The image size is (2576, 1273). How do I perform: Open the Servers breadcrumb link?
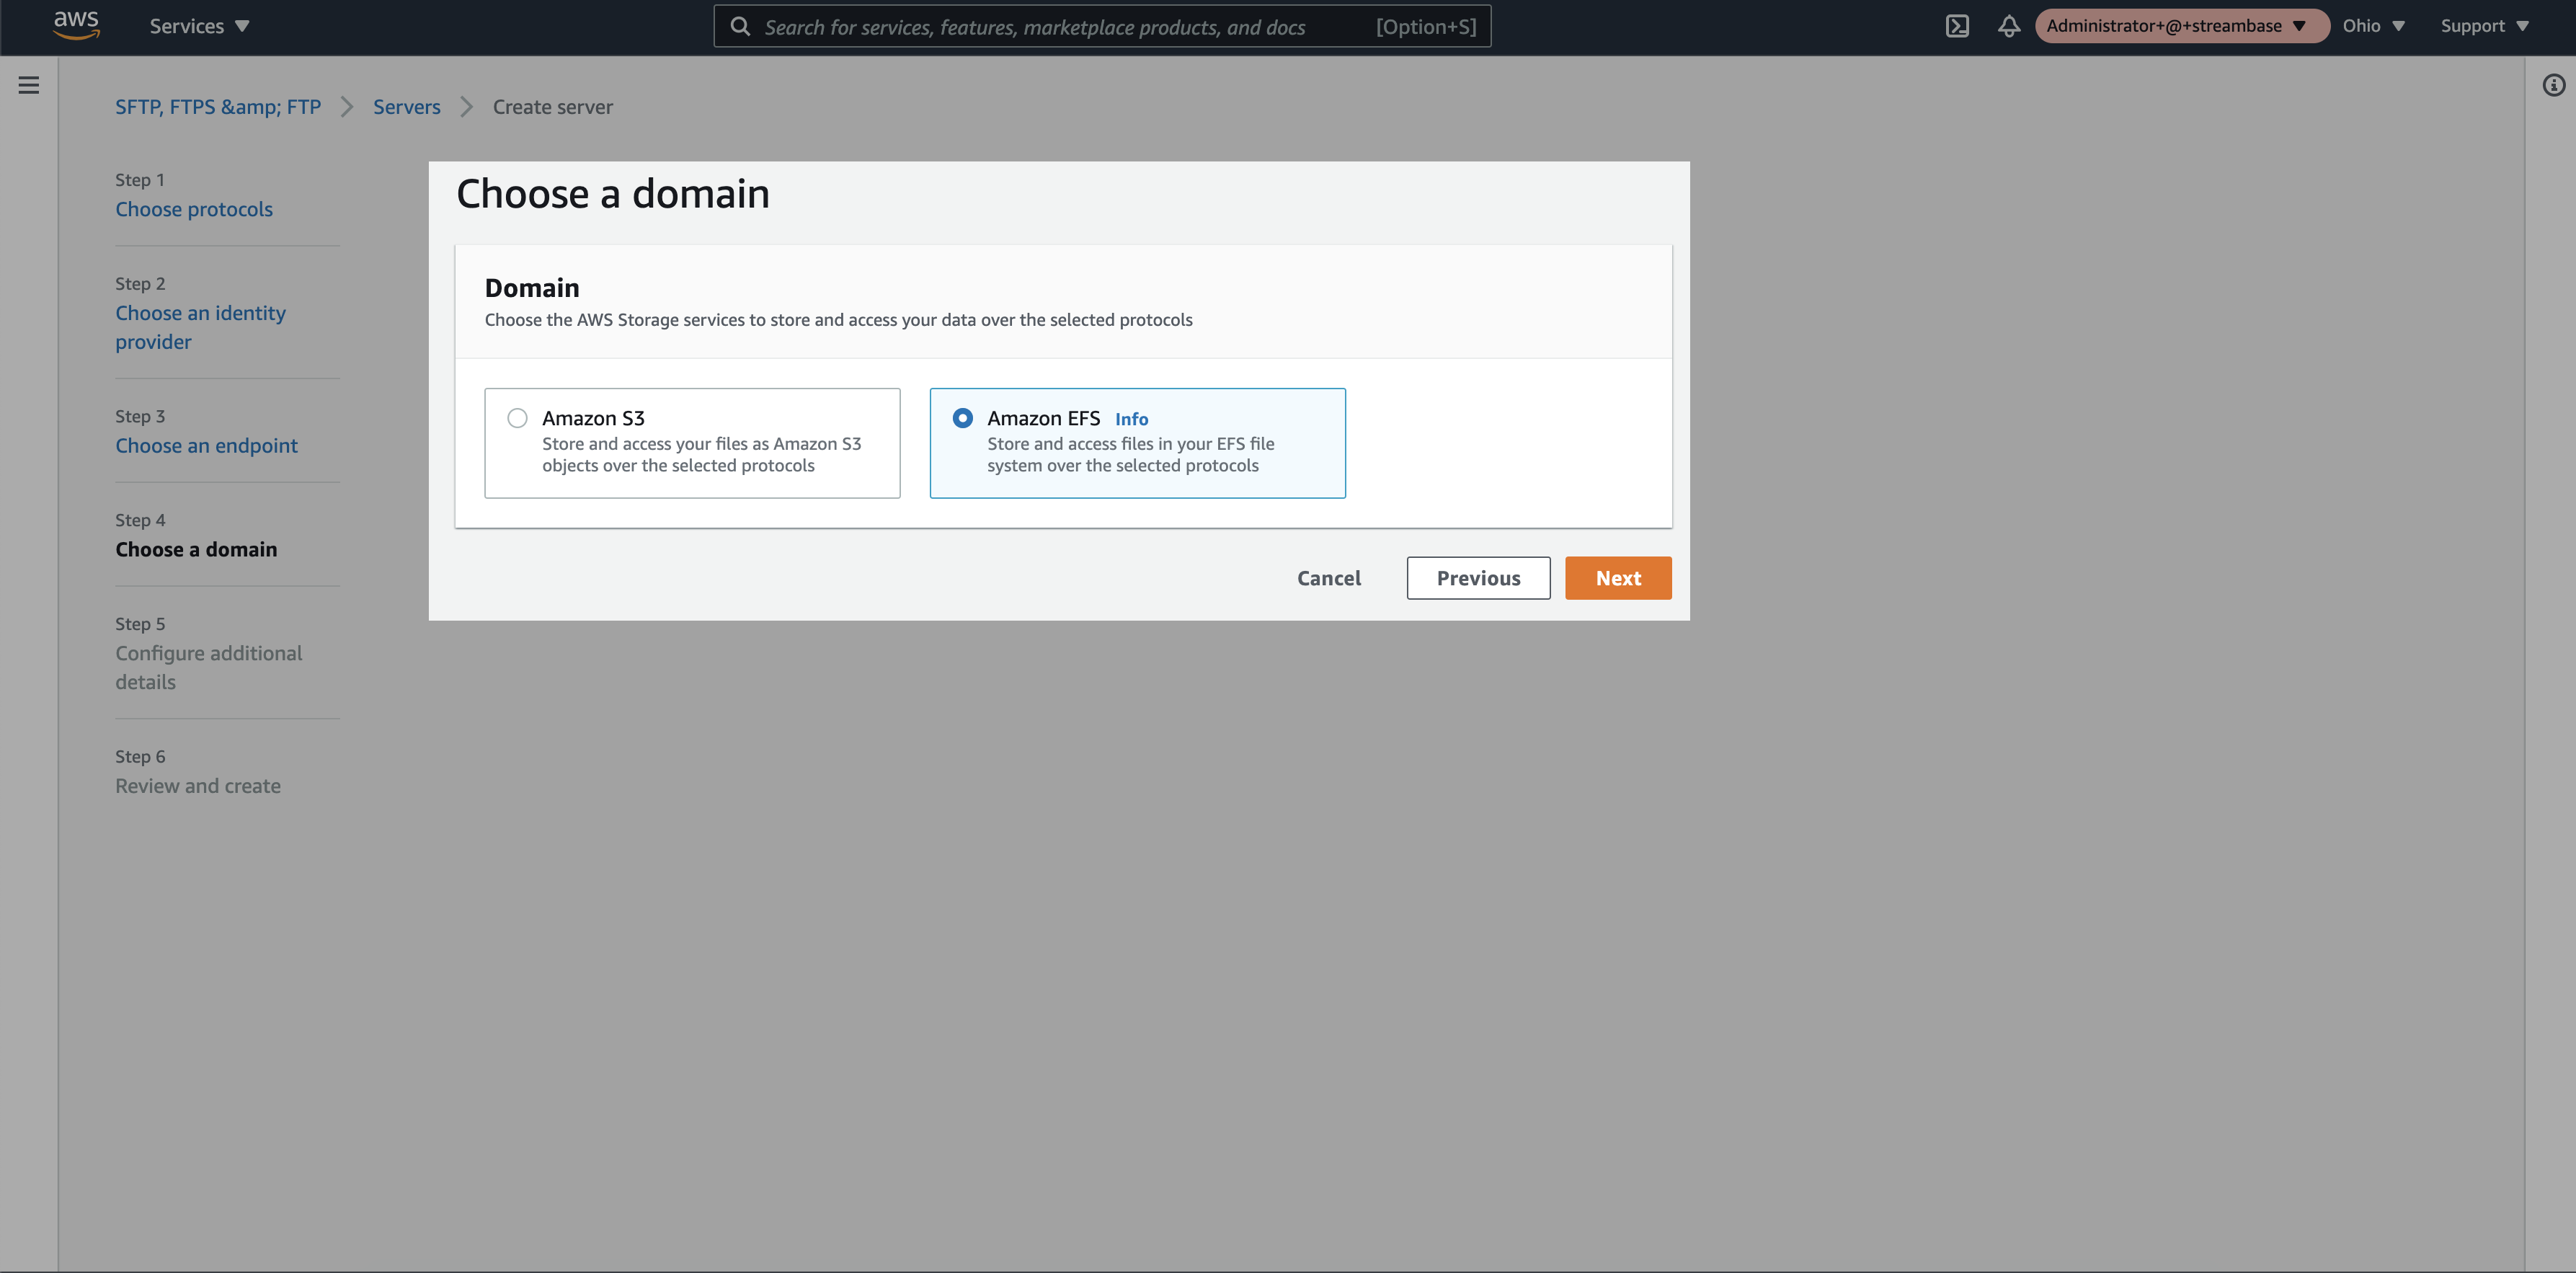(x=407, y=107)
